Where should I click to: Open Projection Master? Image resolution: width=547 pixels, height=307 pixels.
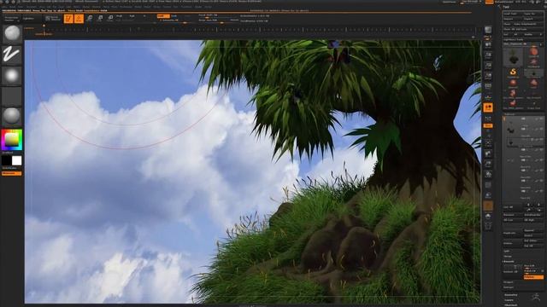[11, 19]
